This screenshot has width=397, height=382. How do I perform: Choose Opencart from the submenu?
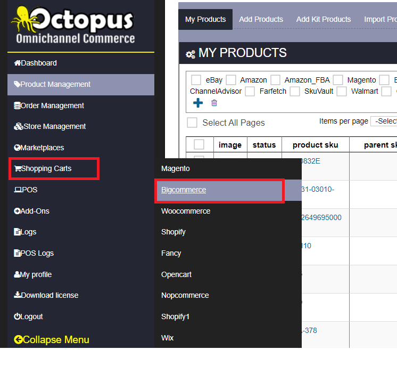[x=228, y=274]
